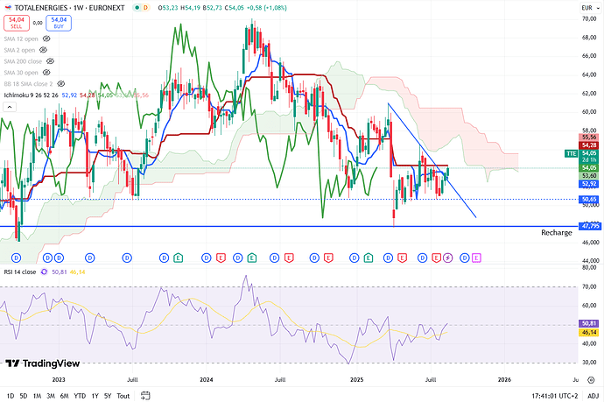Show the SMA 2 open indicator via eye icon
604x402 pixels.
click(x=43, y=50)
